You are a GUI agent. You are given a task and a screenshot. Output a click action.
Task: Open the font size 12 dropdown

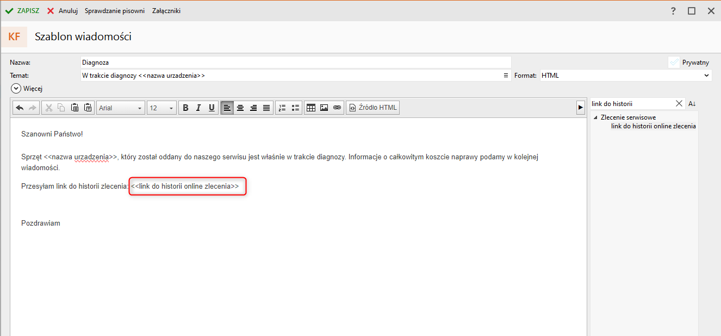[x=161, y=108]
